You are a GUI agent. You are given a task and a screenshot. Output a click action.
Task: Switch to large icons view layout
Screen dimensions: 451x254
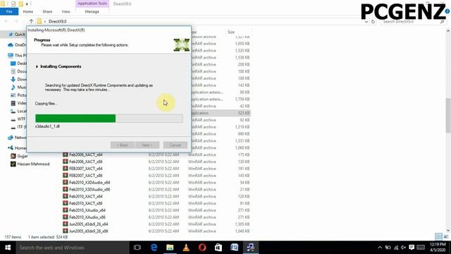pyautogui.click(x=446, y=237)
